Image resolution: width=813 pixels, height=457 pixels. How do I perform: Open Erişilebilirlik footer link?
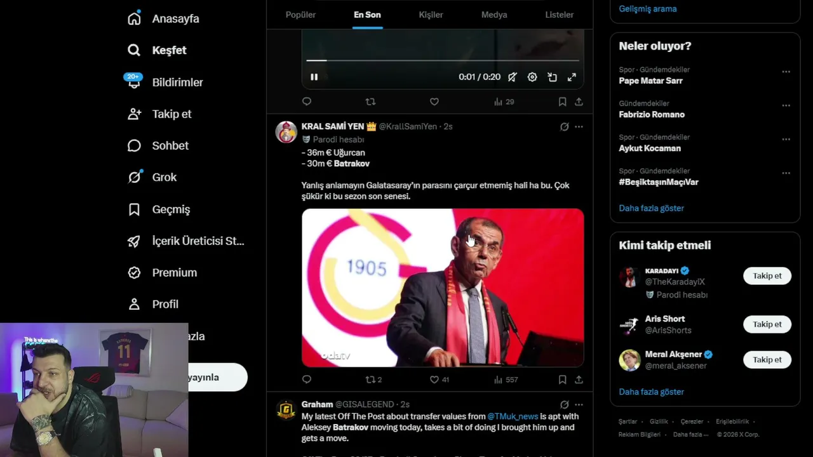coord(732,421)
